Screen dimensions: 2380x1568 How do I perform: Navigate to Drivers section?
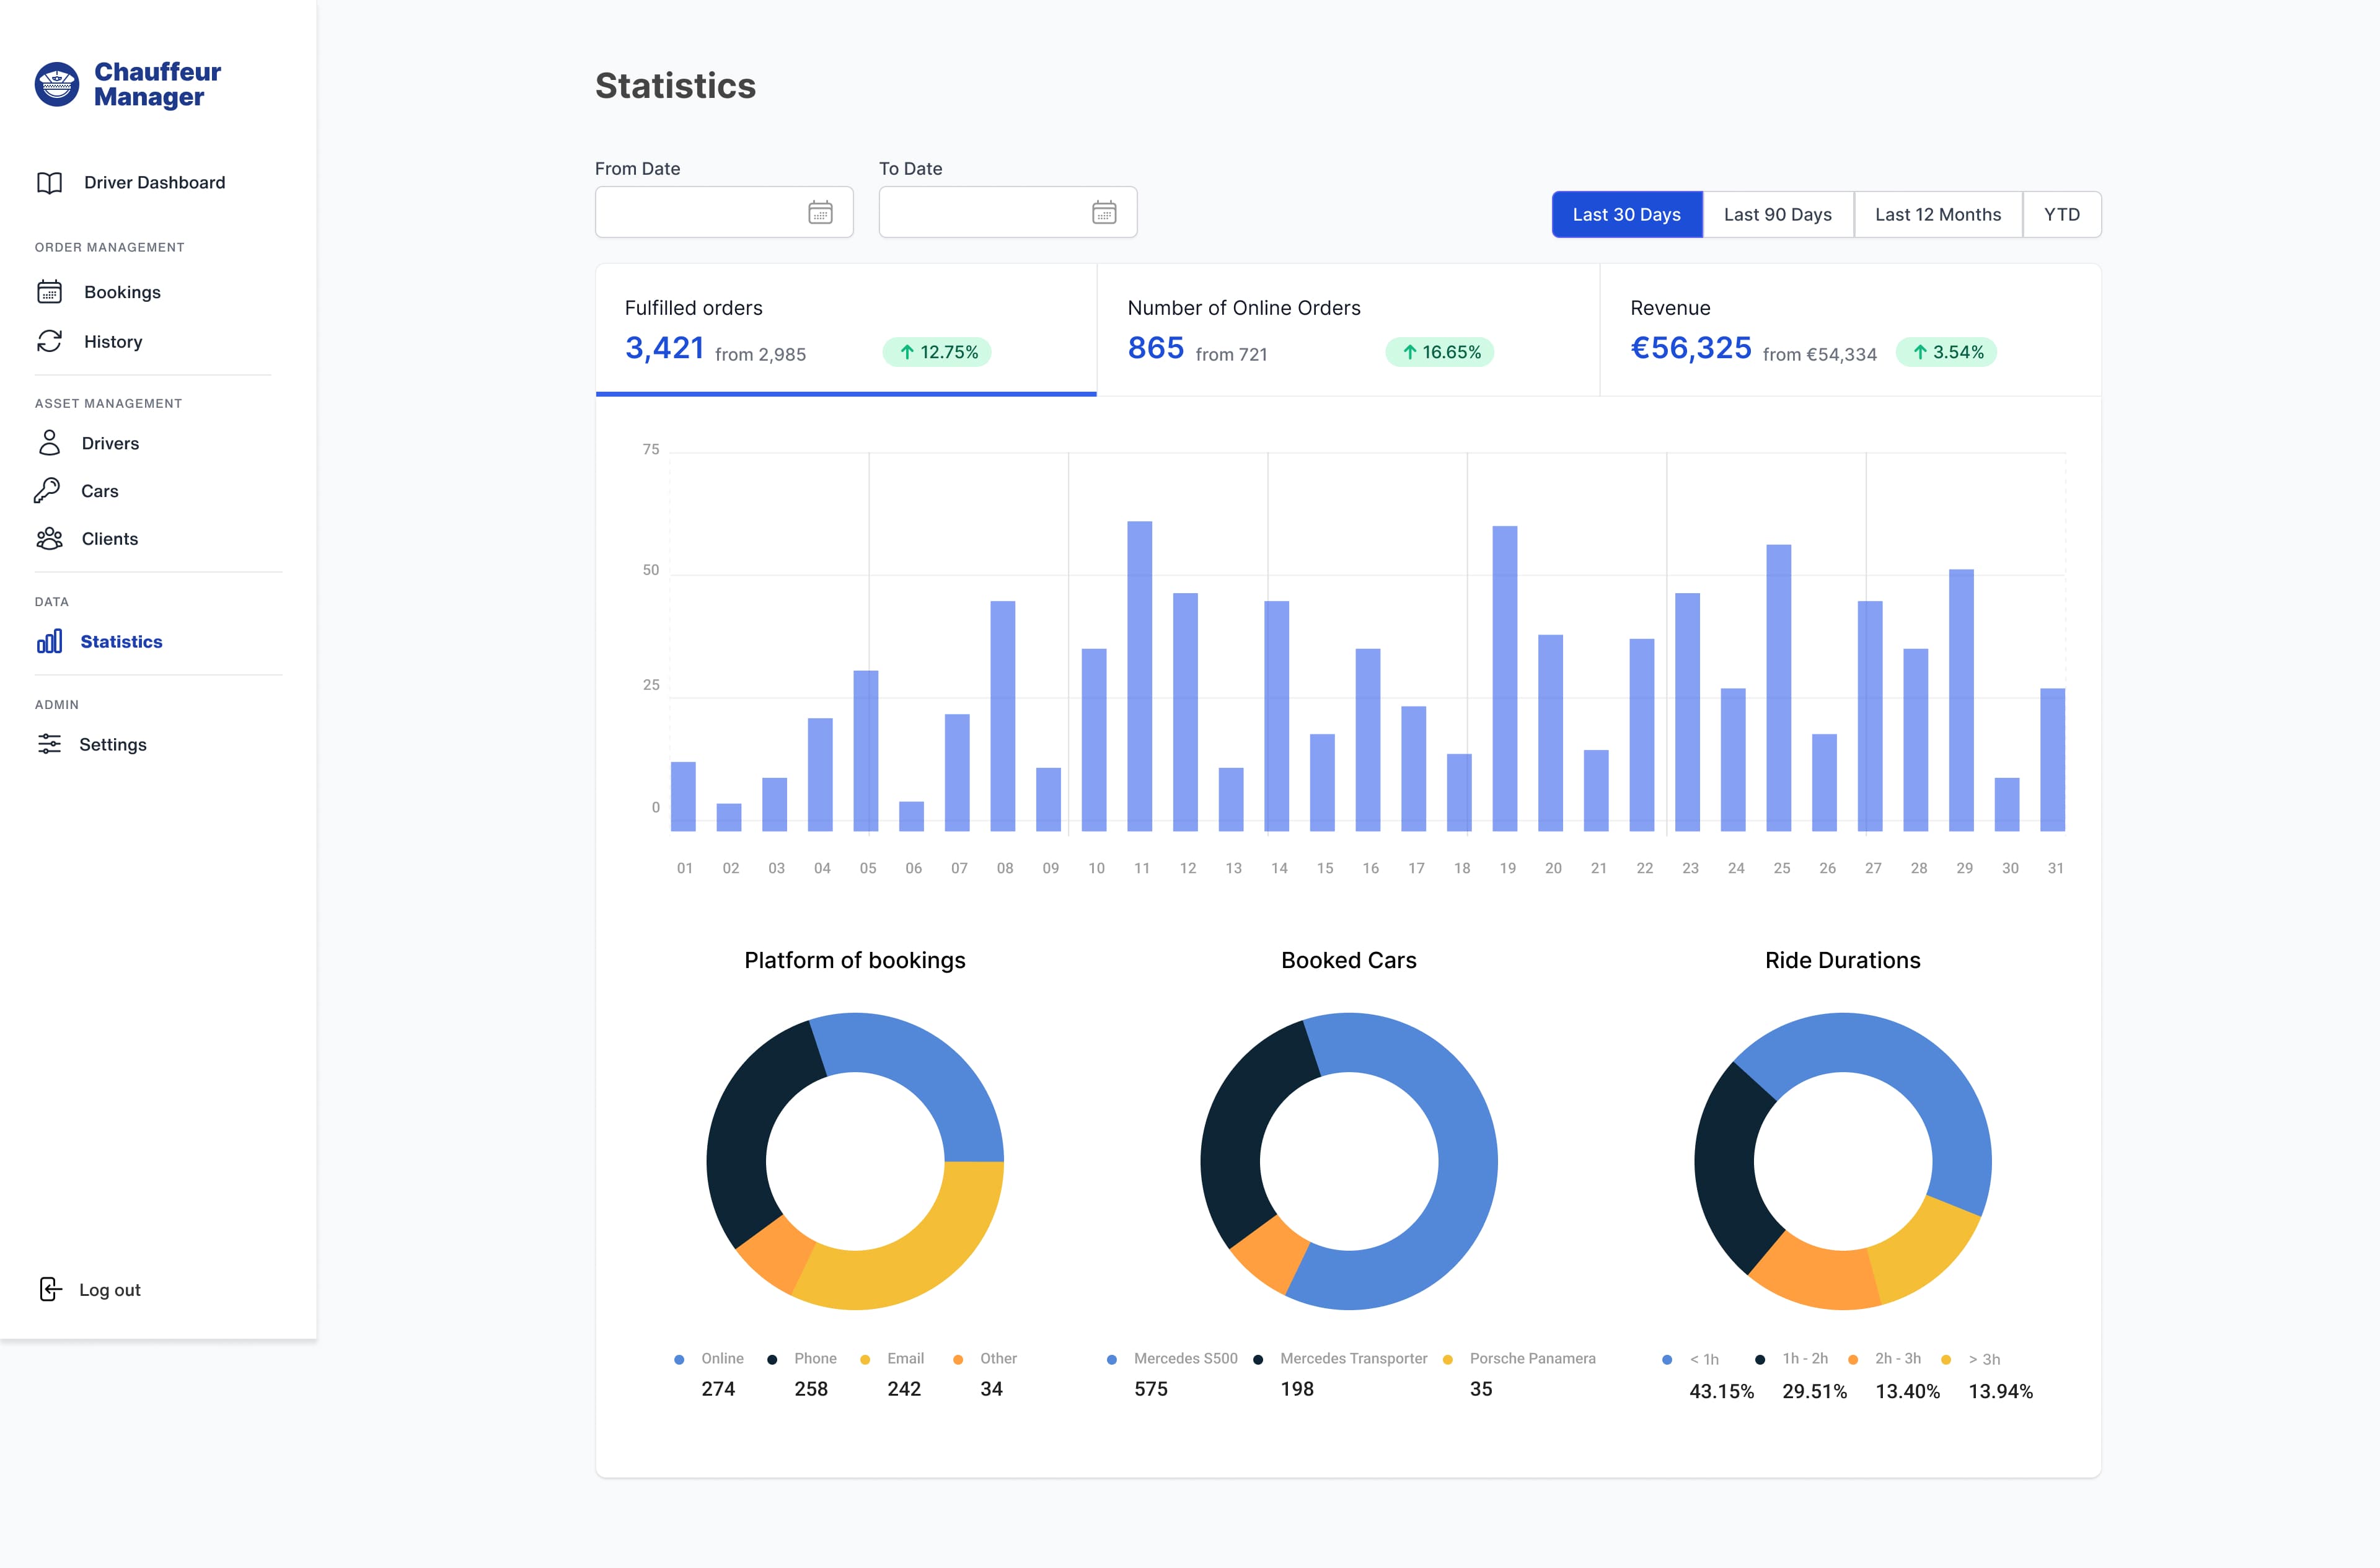click(110, 443)
